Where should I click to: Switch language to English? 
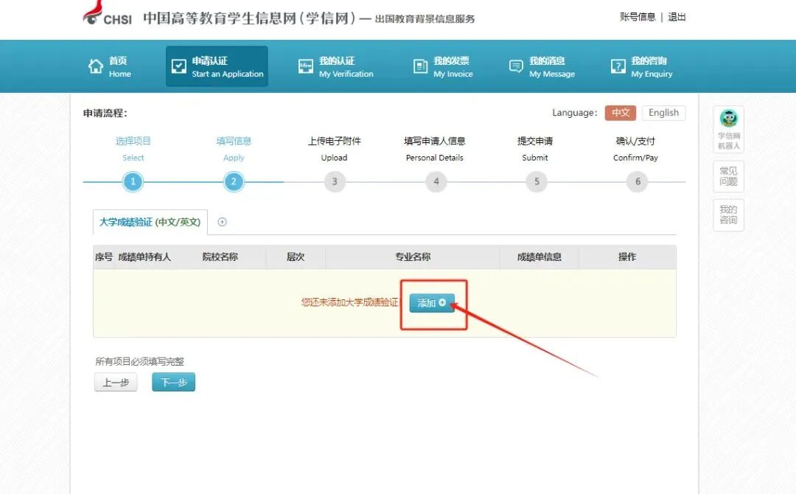click(663, 113)
